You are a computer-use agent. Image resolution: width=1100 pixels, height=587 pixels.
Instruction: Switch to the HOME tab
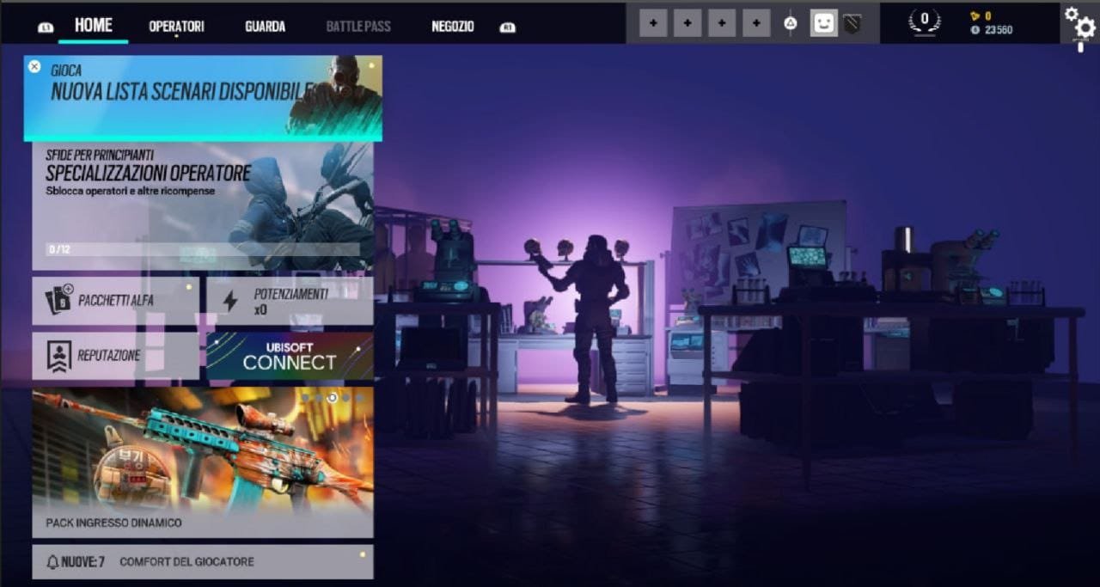94,25
